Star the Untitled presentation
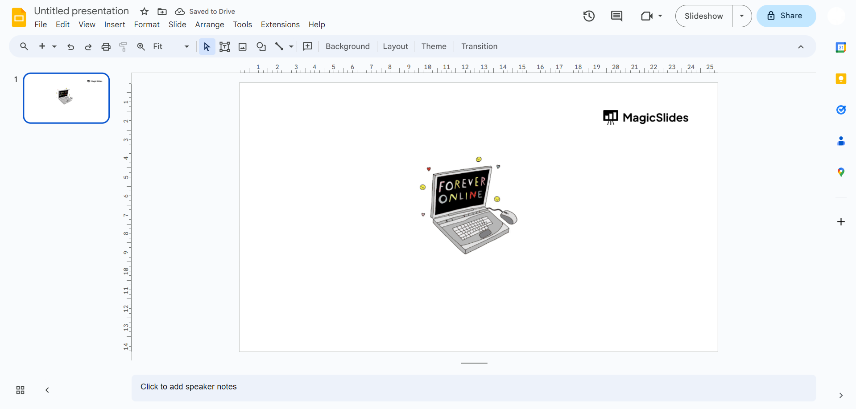Viewport: 856px width, 409px height. (x=144, y=12)
